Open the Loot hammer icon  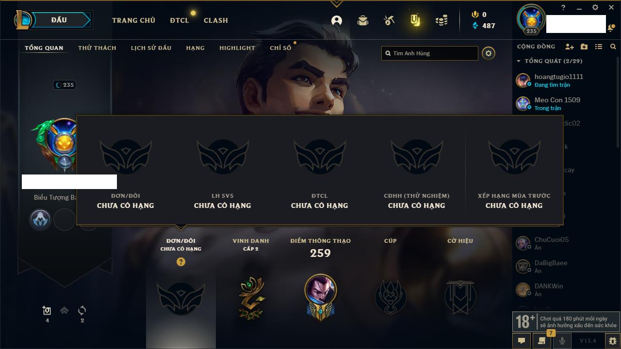point(389,20)
